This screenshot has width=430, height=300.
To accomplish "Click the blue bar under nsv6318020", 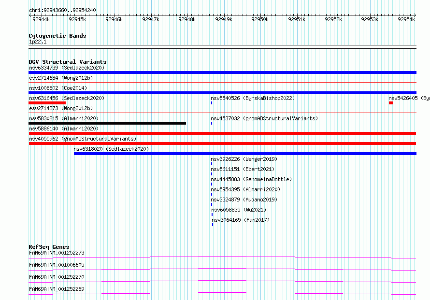I will click(x=245, y=154).
